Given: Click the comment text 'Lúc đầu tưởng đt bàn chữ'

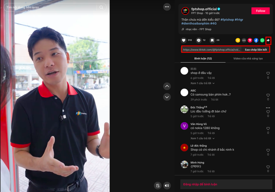Looking at the screenshot, I should click(x=208, y=111).
